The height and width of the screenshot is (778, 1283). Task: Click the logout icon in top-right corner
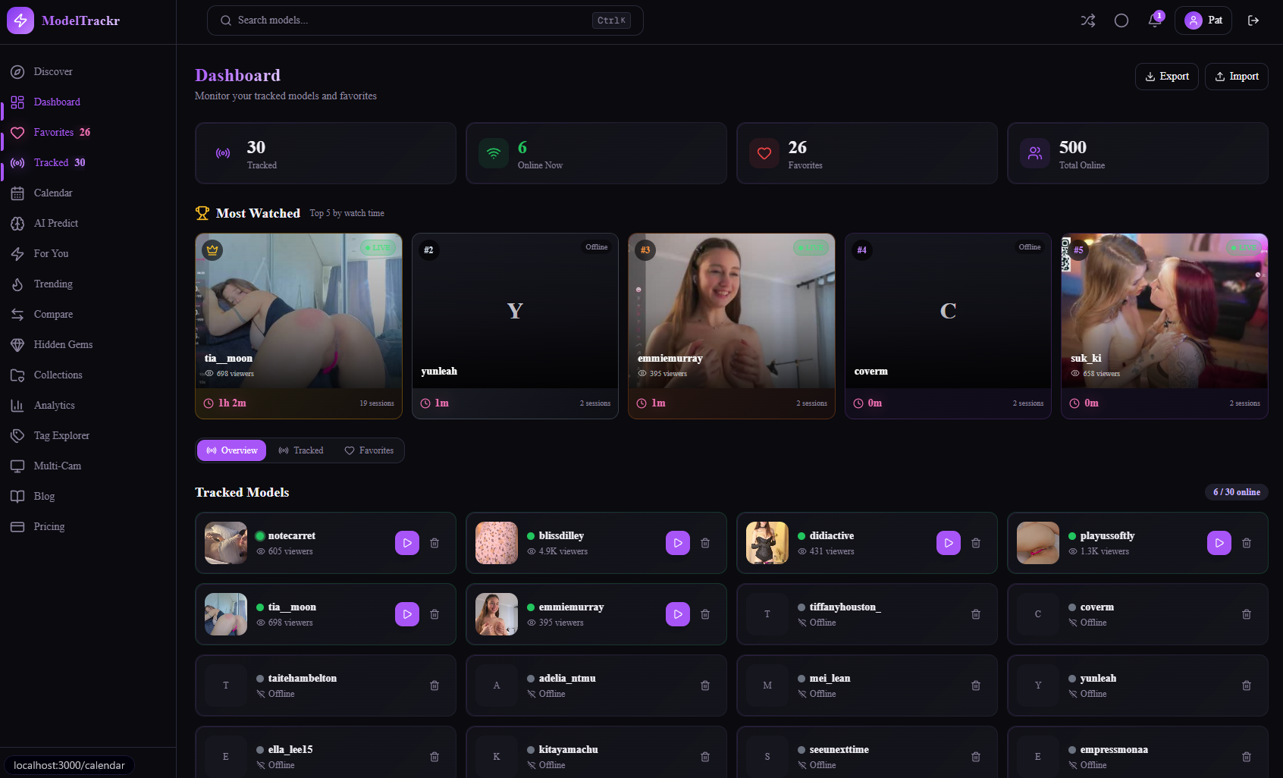tap(1254, 20)
